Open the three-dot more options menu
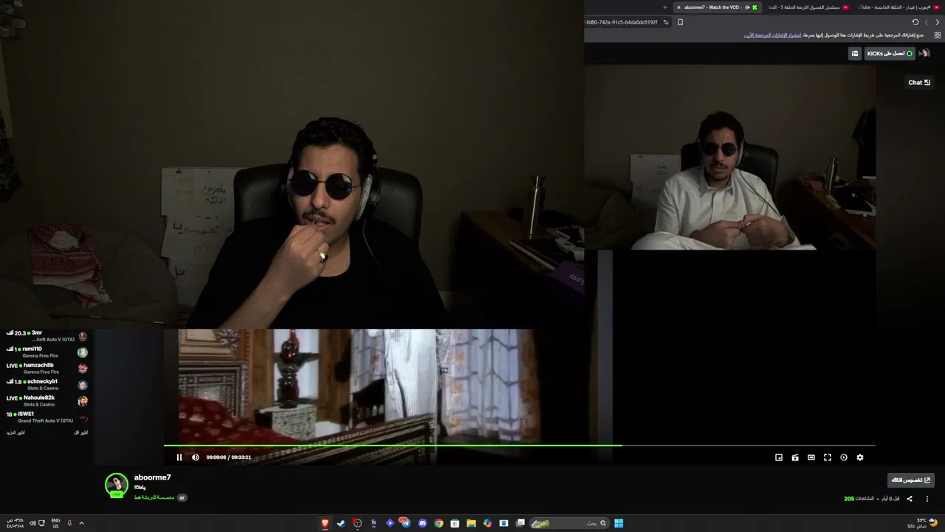This screenshot has width=945, height=532. 927,499
